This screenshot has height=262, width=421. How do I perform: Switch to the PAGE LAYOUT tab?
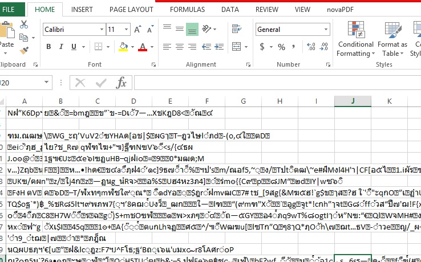point(131,10)
